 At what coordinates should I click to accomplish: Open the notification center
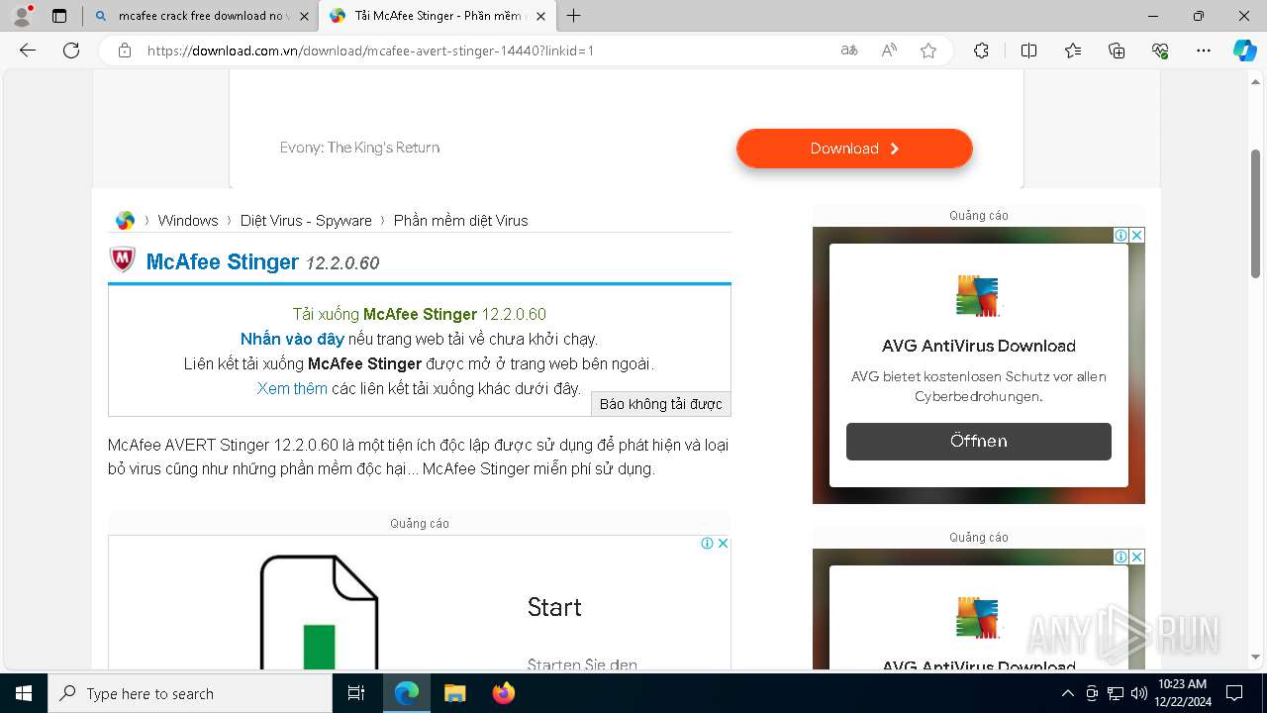[1234, 693]
